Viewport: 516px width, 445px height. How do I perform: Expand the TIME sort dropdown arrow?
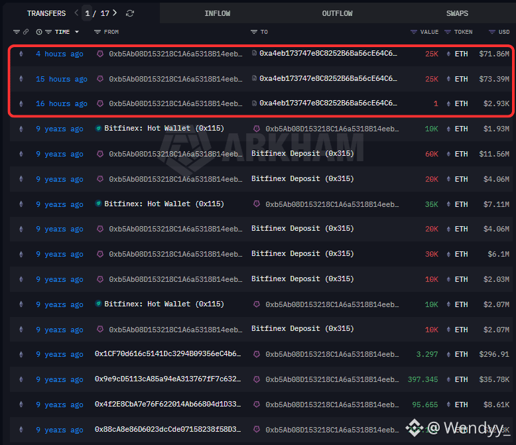coord(77,32)
